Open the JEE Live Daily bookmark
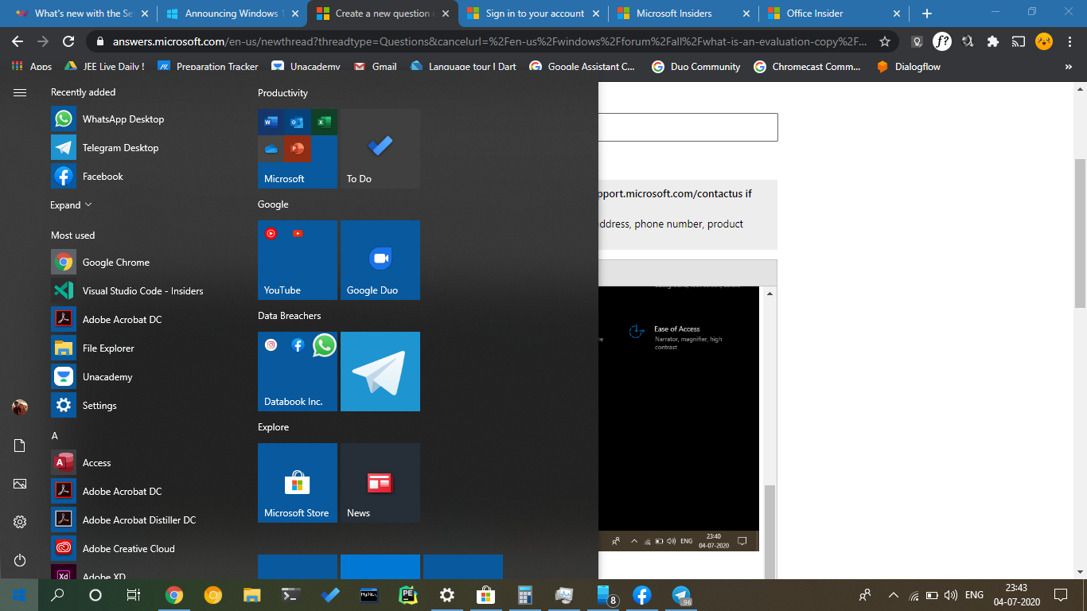This screenshot has width=1087, height=611. click(x=106, y=67)
